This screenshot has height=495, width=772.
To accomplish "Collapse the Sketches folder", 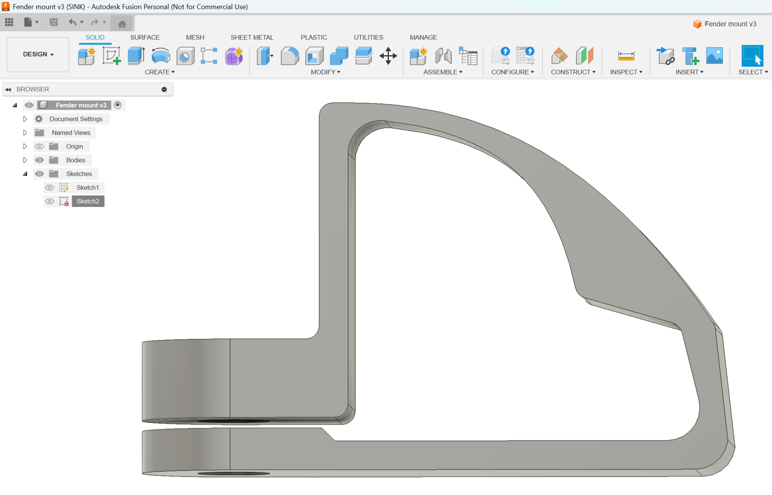I will pos(25,174).
